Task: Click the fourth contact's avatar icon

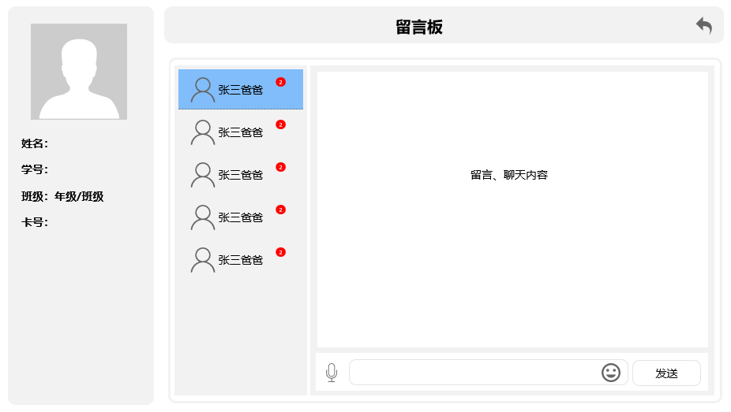Action: click(203, 217)
